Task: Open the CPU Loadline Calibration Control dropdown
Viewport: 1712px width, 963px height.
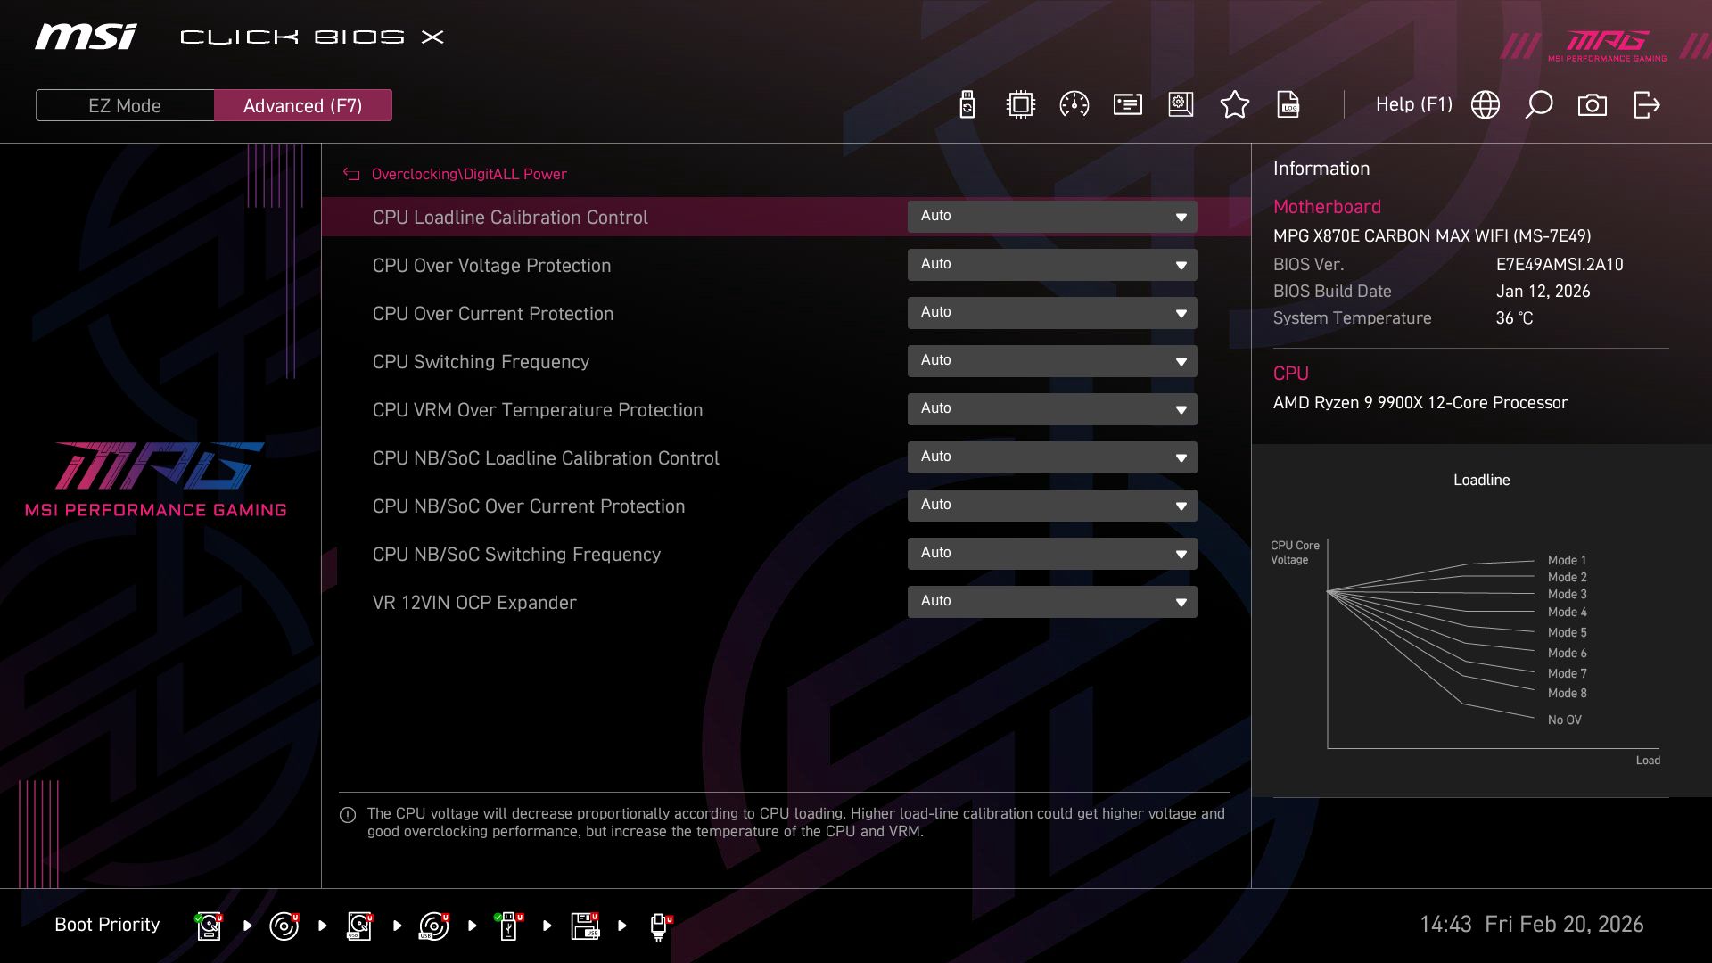Action: (x=1052, y=216)
